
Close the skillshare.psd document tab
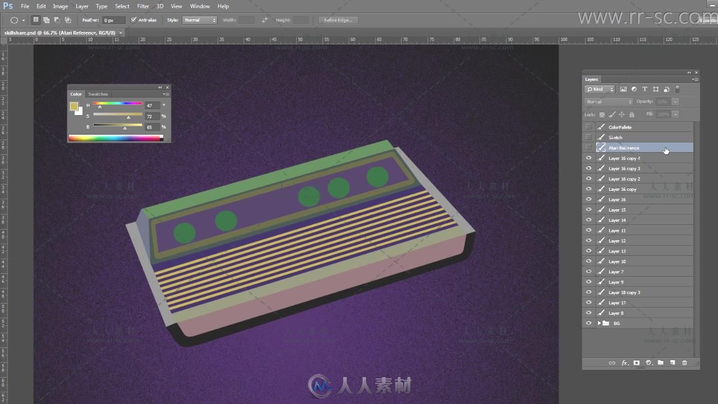[x=121, y=33]
